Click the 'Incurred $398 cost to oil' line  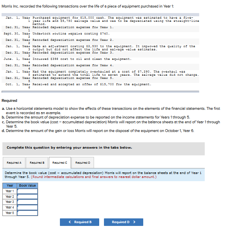[82, 59]
